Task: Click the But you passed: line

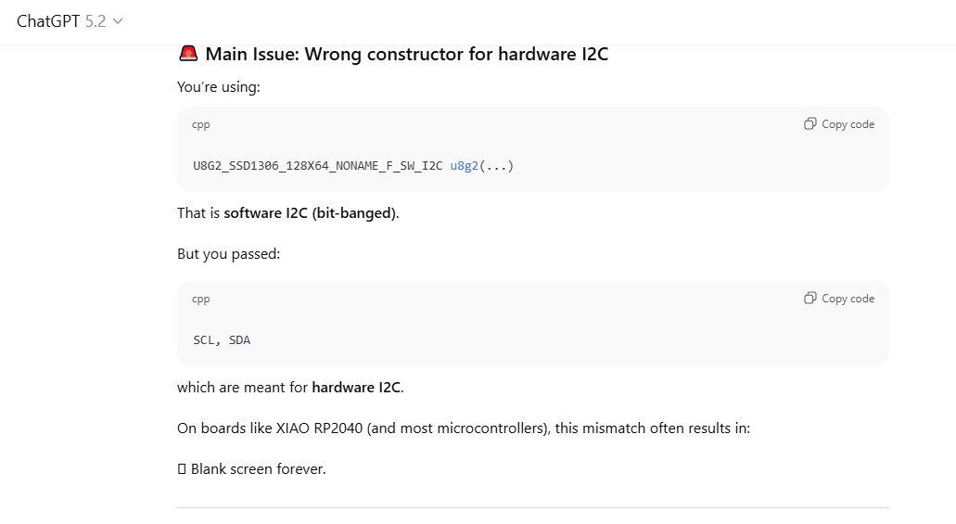Action: (x=228, y=254)
